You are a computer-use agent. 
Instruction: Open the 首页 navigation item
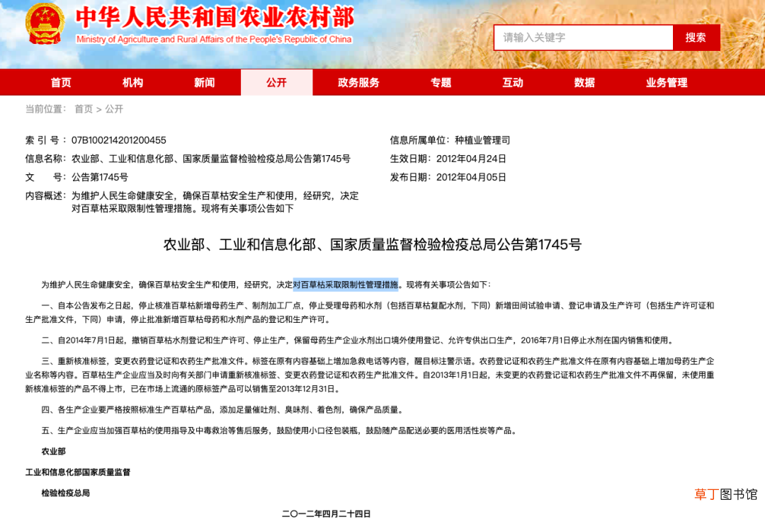click(x=61, y=82)
